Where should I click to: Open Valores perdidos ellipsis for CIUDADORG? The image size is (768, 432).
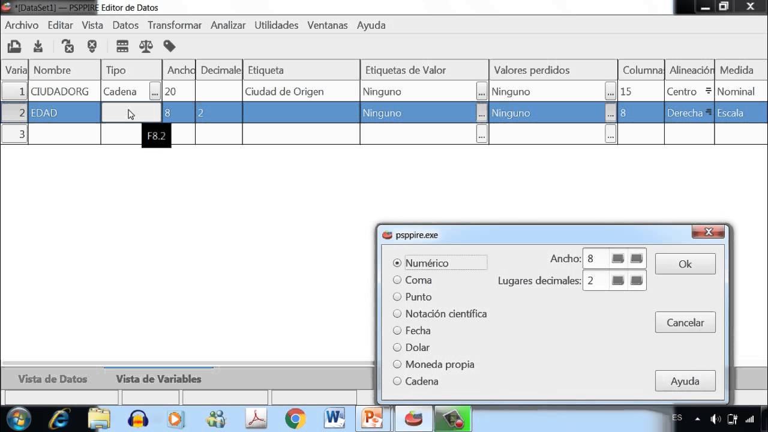(611, 91)
